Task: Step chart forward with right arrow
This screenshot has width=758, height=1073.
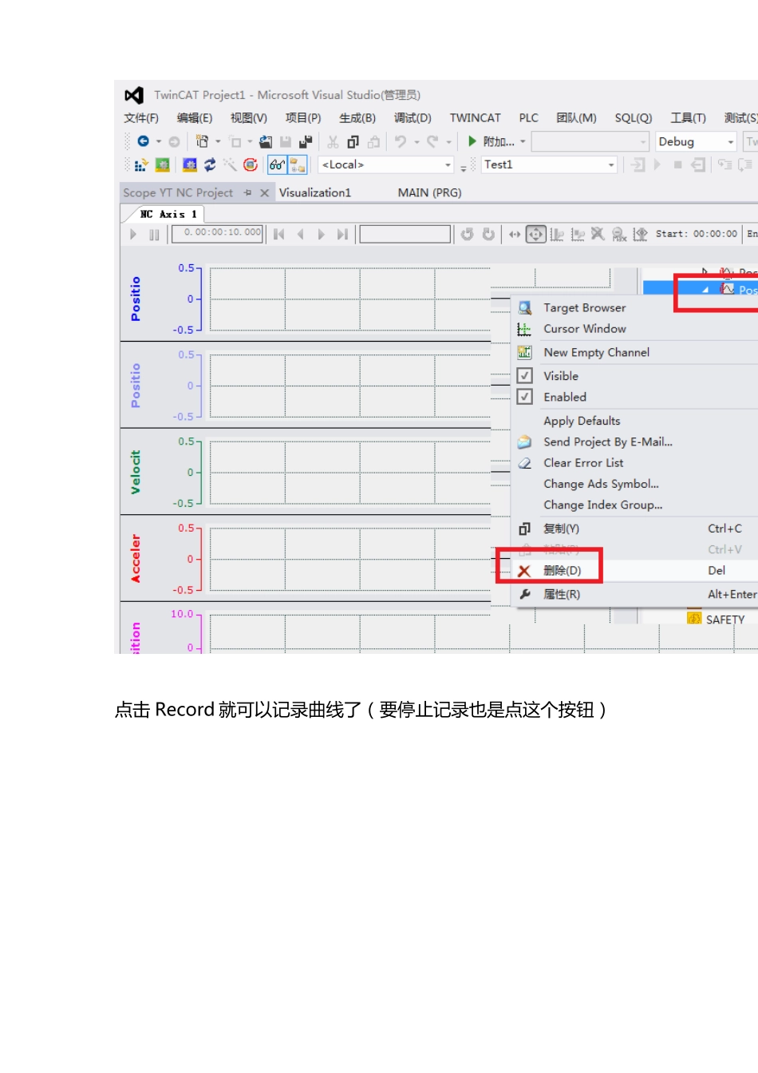Action: pos(321,234)
